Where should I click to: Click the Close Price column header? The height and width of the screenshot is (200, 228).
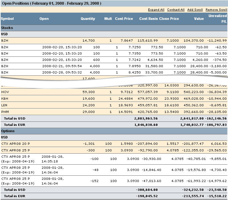(x=169, y=19)
